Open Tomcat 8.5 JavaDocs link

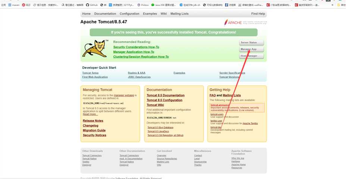pos(158,131)
